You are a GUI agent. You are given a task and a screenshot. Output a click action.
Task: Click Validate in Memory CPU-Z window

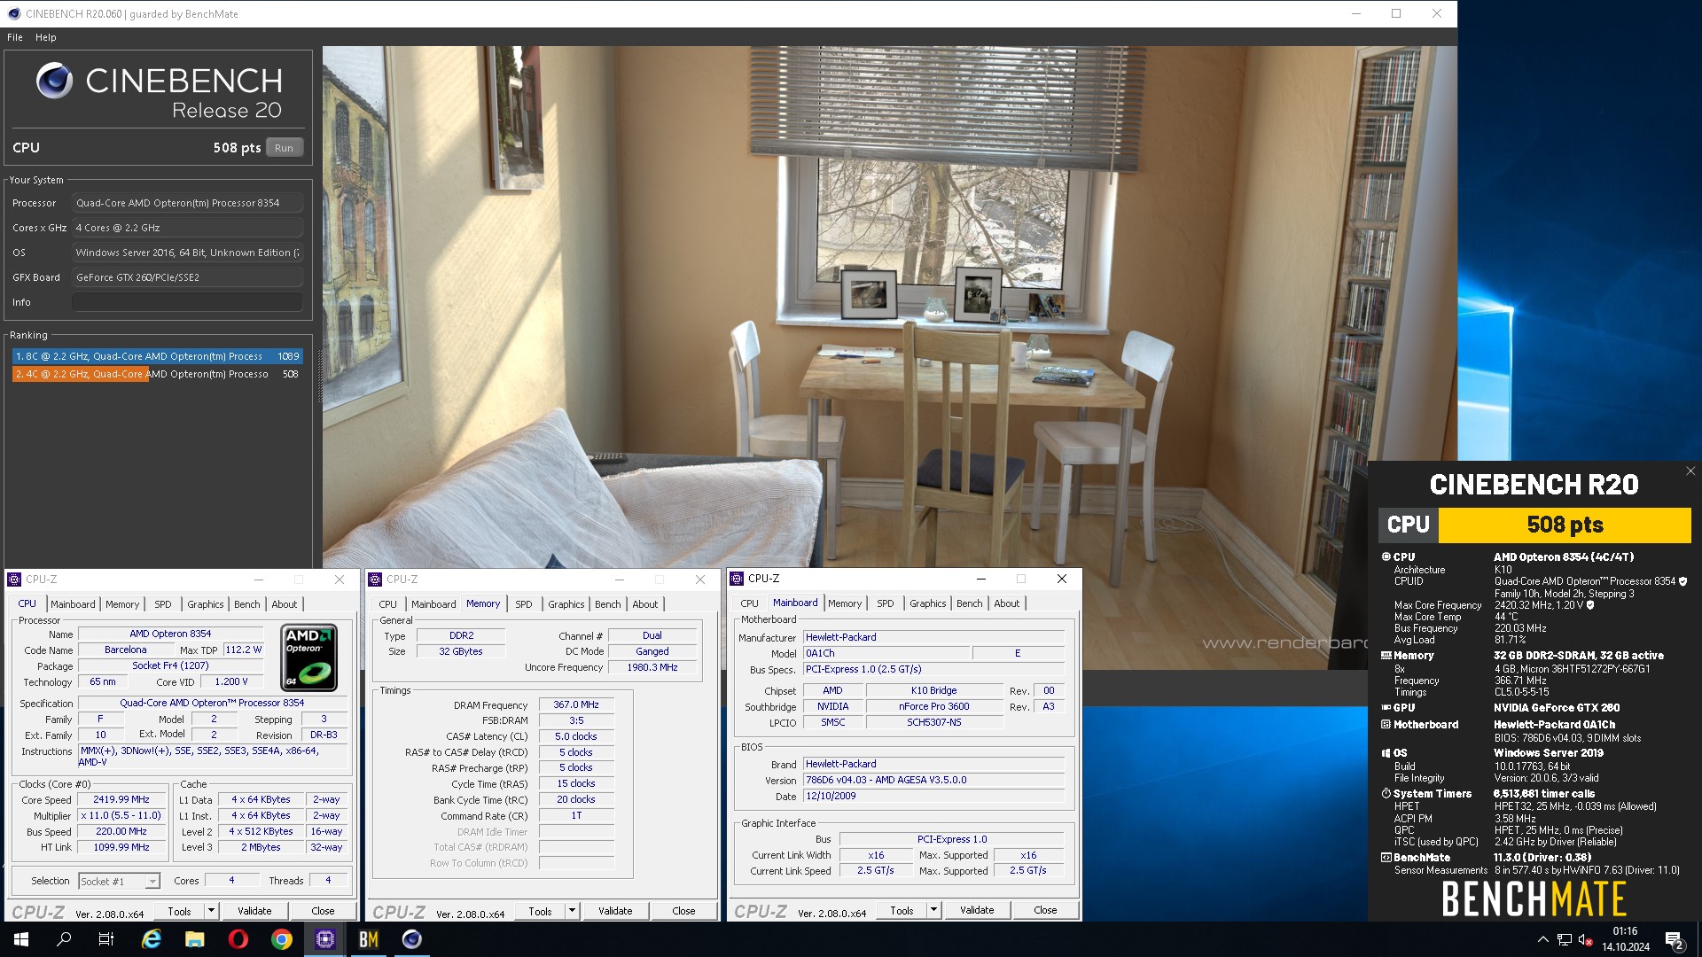click(615, 911)
